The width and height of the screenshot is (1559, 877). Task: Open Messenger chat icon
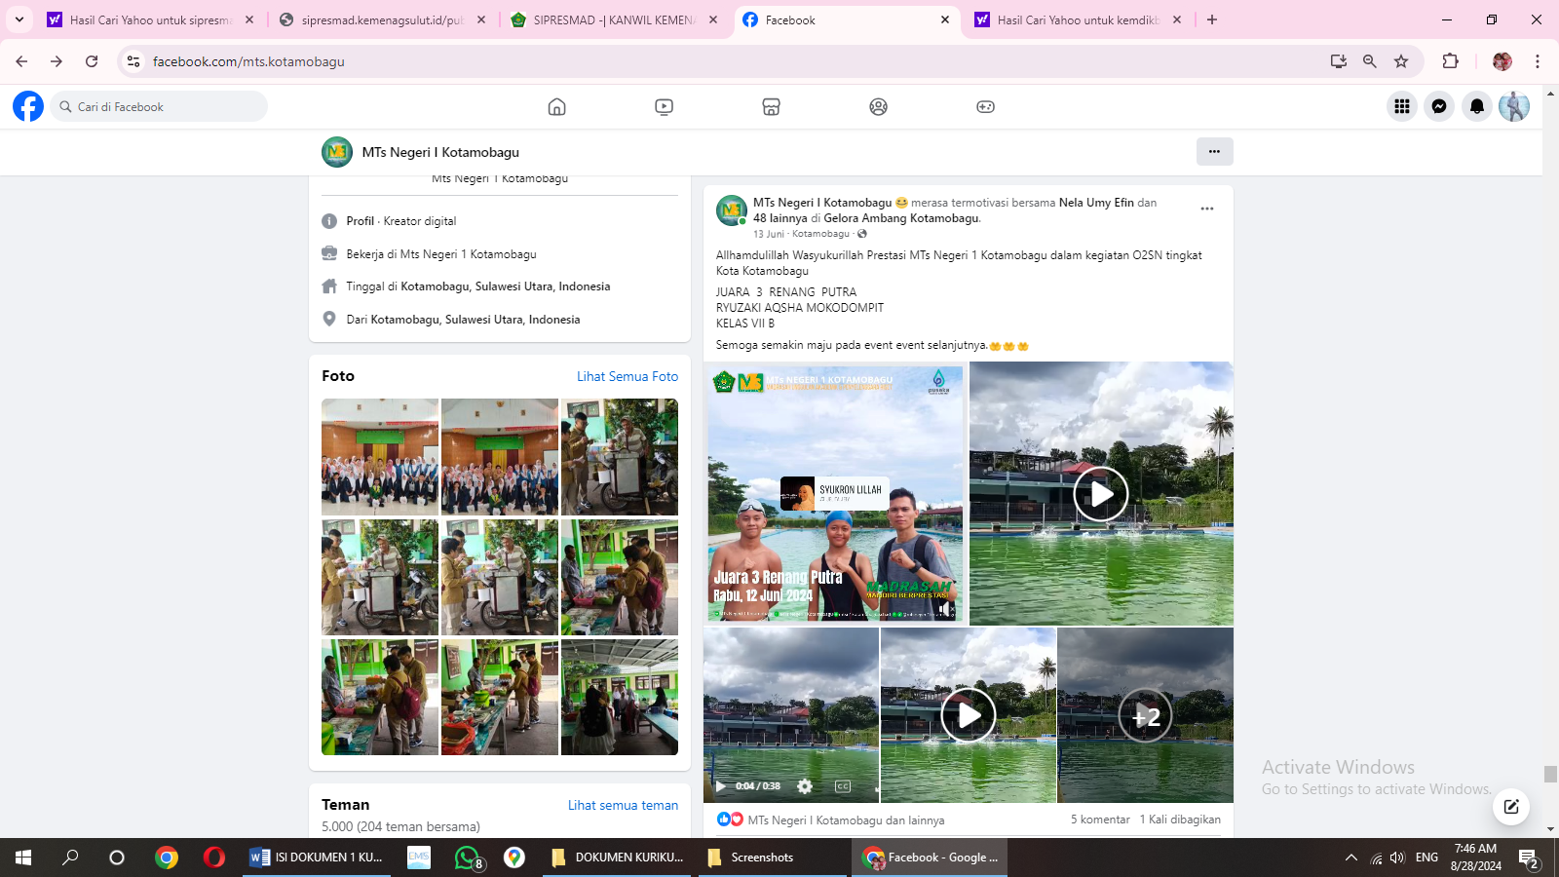point(1439,106)
